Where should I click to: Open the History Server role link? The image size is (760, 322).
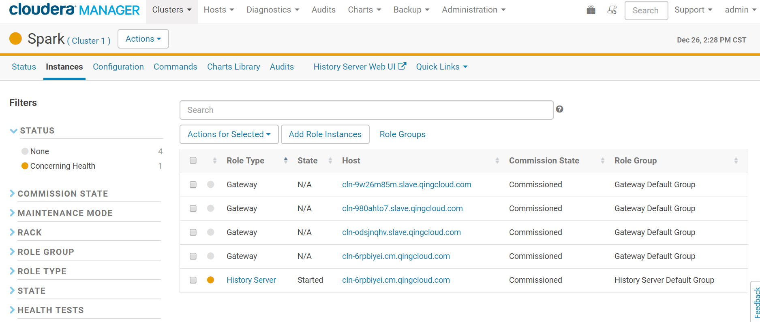pyautogui.click(x=251, y=280)
